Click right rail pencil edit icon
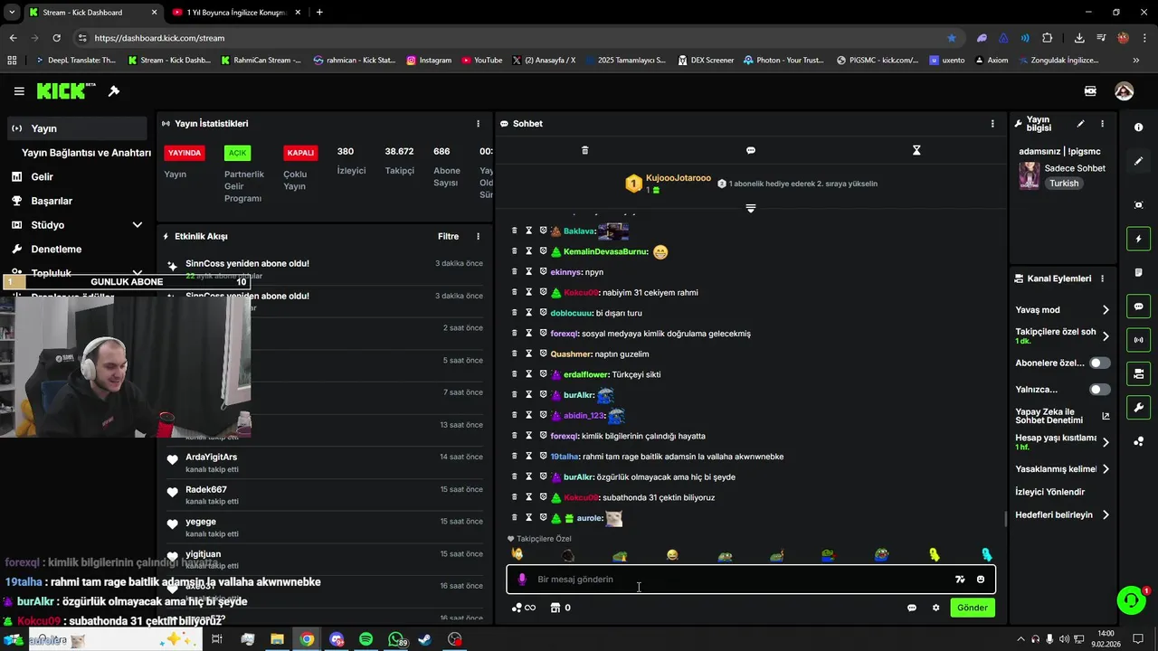The image size is (1158, 651). click(1138, 161)
